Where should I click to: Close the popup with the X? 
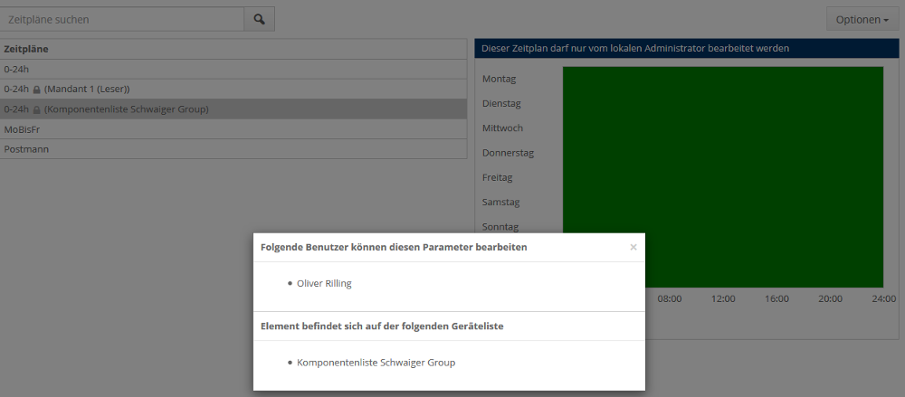tap(633, 247)
